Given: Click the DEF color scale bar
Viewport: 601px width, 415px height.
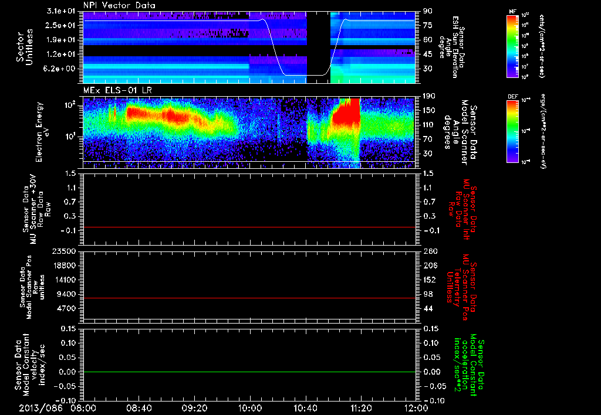Looking at the screenshot, I should pyautogui.click(x=513, y=131).
